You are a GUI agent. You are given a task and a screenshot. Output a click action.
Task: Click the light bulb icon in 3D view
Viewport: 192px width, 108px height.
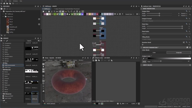click(x=43, y=66)
